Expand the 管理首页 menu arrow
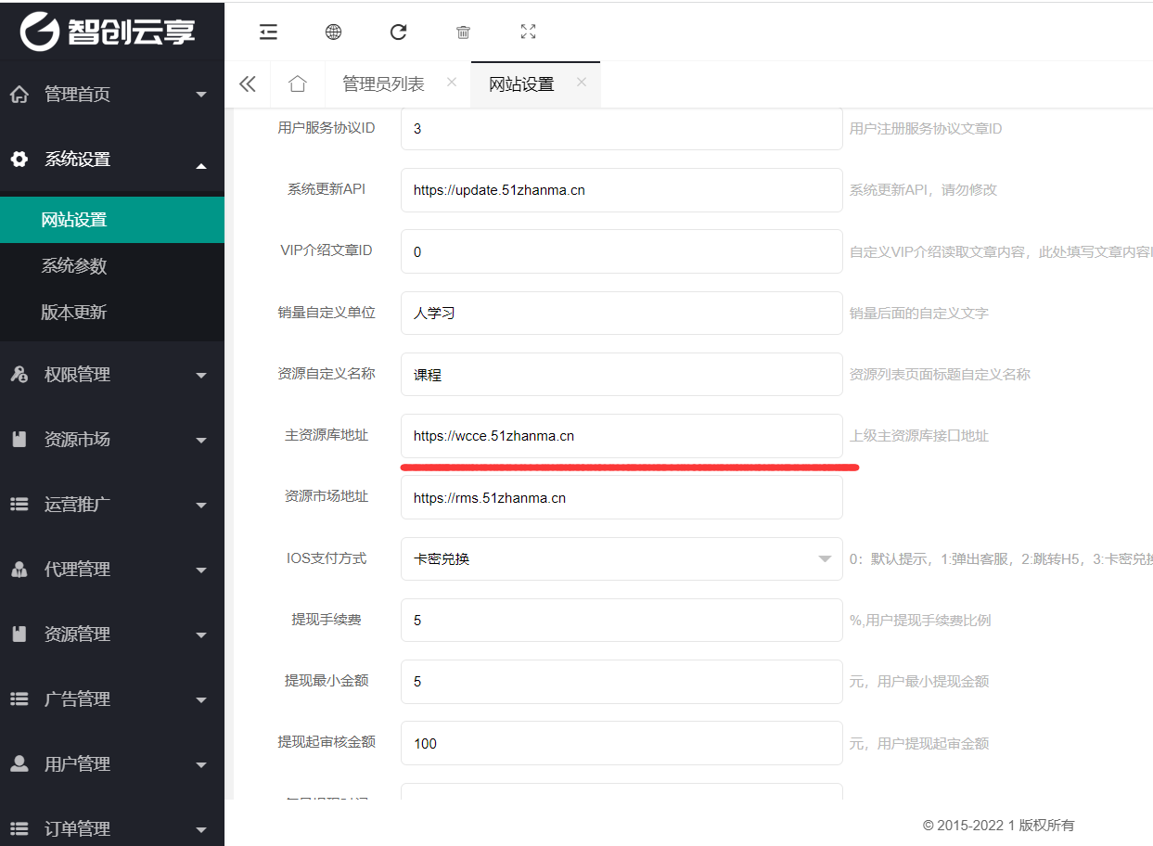This screenshot has height=846, width=1153. point(201,96)
